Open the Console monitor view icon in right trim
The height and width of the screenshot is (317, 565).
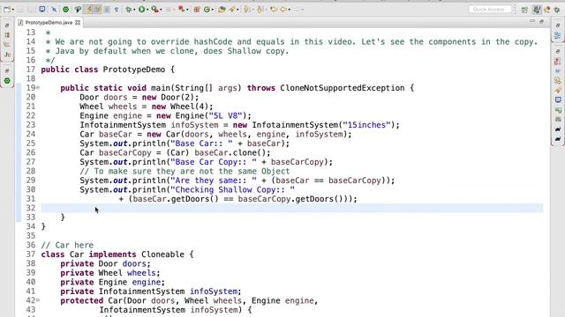(x=558, y=100)
